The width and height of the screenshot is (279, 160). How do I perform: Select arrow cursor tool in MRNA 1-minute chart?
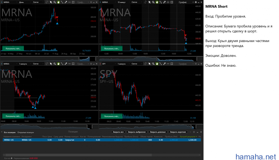point(51,64)
